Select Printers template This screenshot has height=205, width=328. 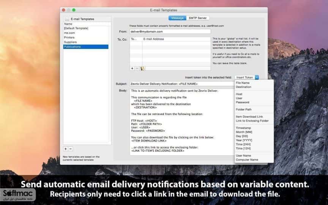[x=86, y=38]
